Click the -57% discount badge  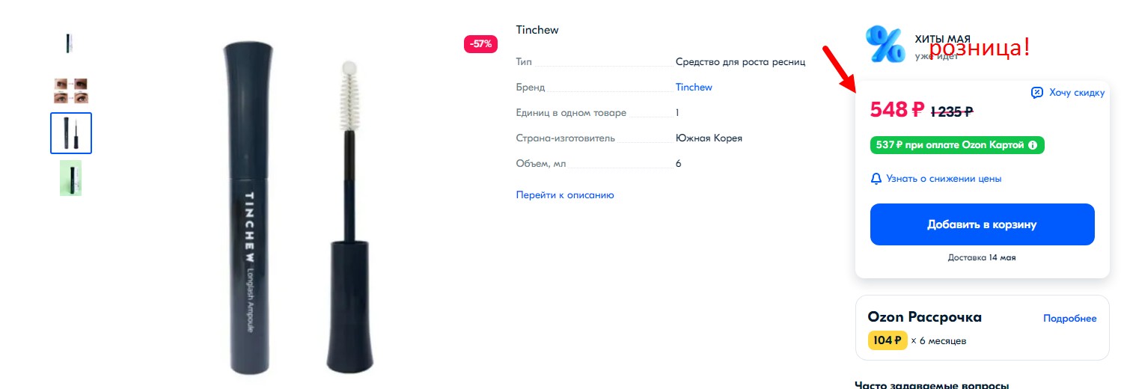point(480,44)
